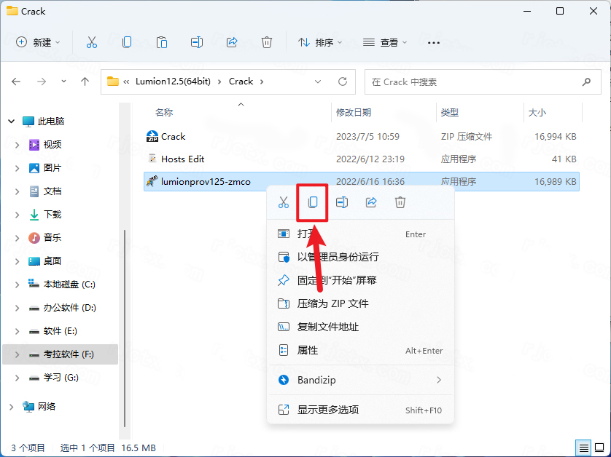This screenshot has height=457, width=611.
Task: Open recent locations dropdown arrow
Action: point(63,82)
